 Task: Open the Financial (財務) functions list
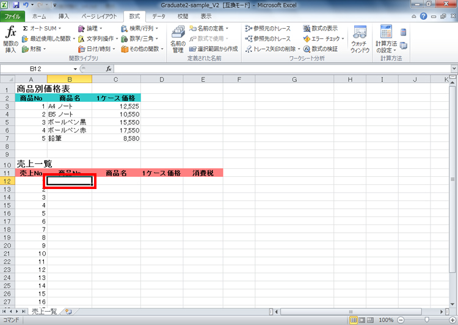point(34,49)
